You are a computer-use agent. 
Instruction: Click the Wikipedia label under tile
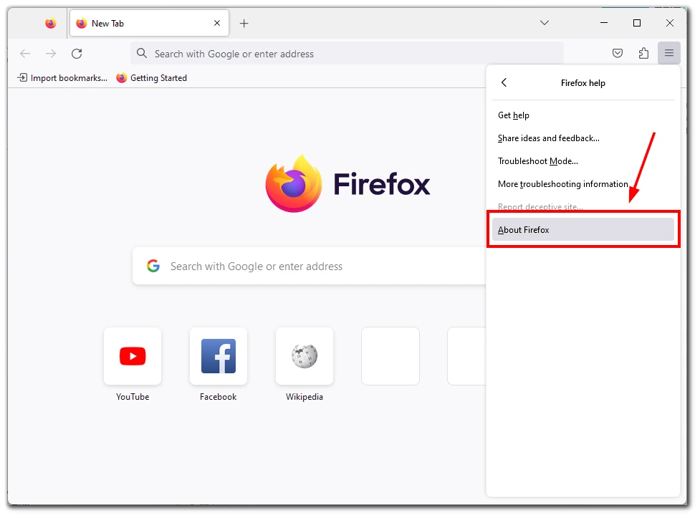click(x=305, y=396)
